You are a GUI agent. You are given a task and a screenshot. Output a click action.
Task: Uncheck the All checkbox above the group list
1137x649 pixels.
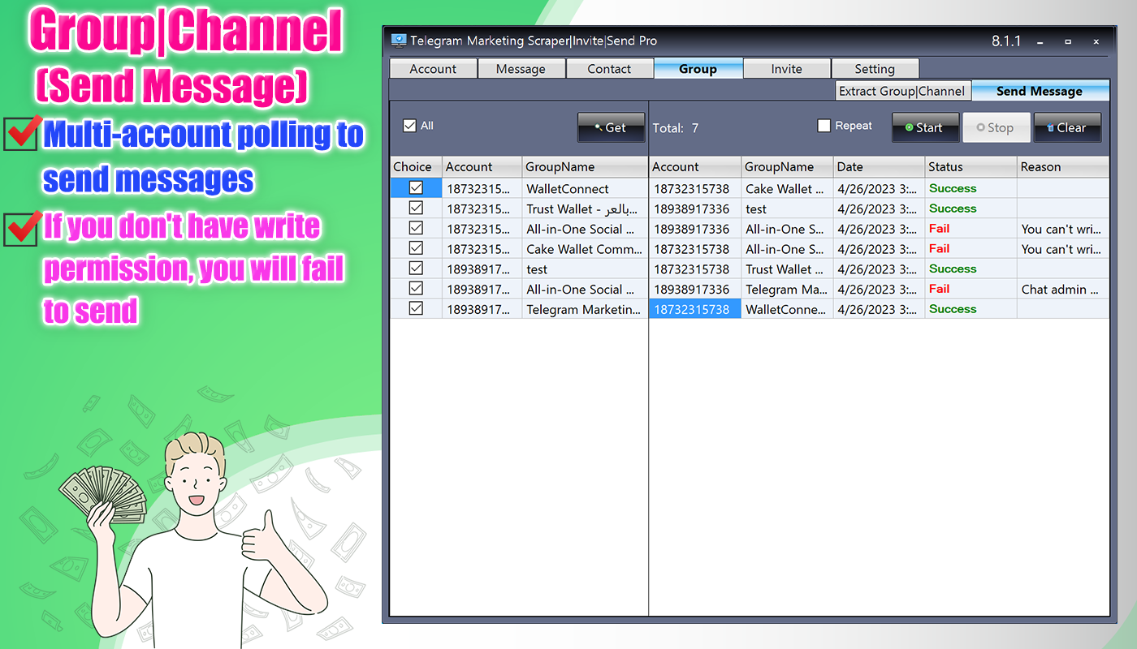(410, 126)
